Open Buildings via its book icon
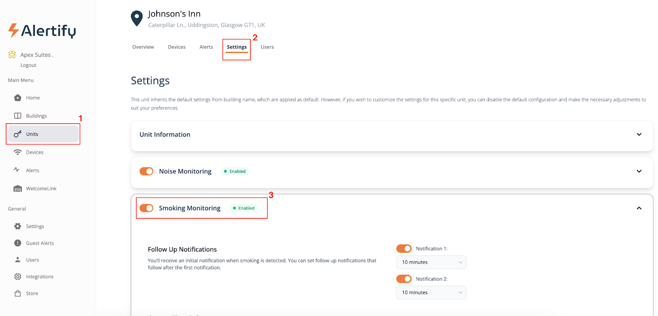 18,116
